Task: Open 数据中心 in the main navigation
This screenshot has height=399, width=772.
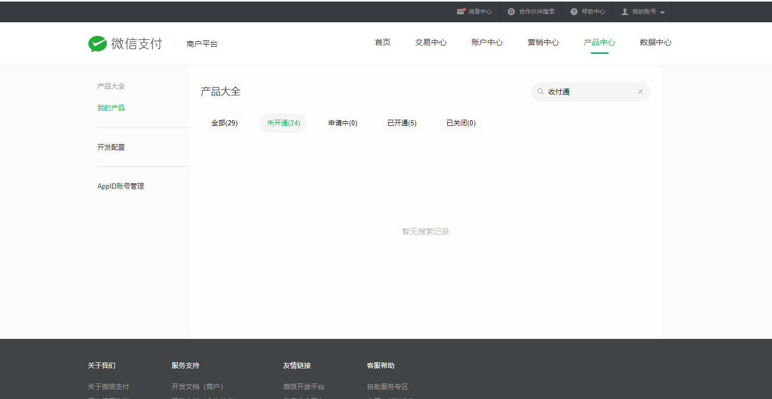Action: point(655,42)
